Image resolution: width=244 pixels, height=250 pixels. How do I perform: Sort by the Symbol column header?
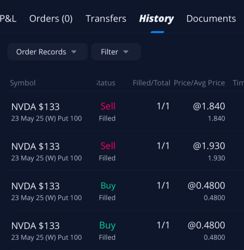point(23,83)
